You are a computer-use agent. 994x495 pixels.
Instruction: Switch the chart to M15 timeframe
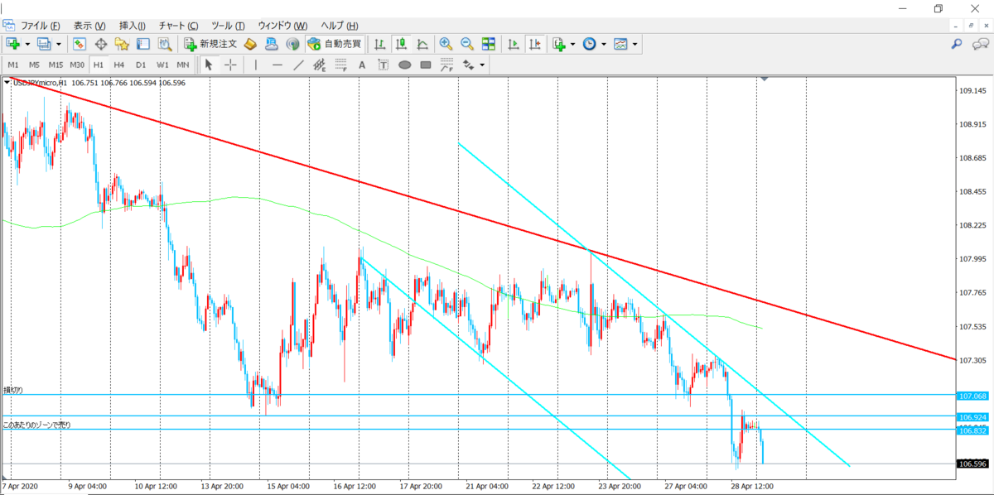[x=55, y=65]
